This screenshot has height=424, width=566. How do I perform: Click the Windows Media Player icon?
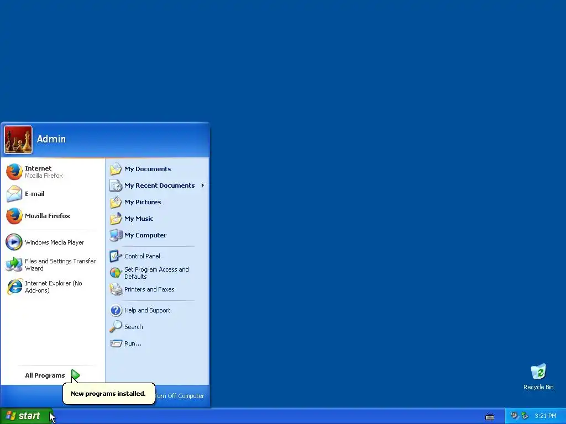click(x=14, y=242)
